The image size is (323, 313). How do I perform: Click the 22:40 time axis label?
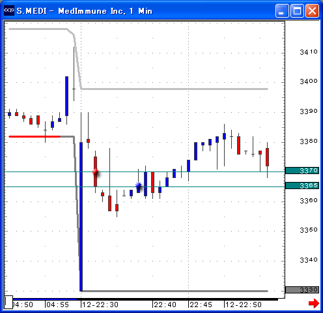coord(165,305)
